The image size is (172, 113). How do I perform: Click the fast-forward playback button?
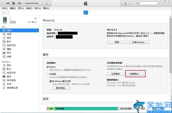[x=19, y=3]
